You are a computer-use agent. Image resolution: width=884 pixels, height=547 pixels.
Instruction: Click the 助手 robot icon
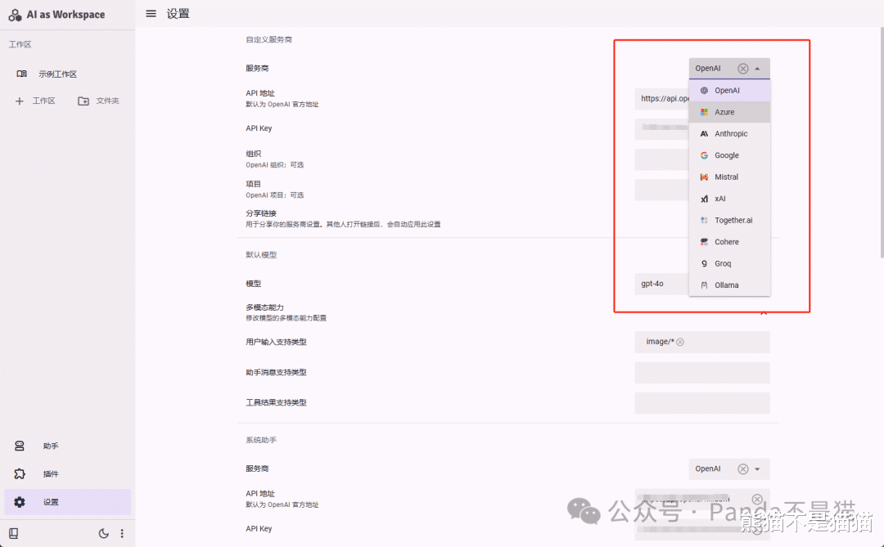[x=20, y=446]
